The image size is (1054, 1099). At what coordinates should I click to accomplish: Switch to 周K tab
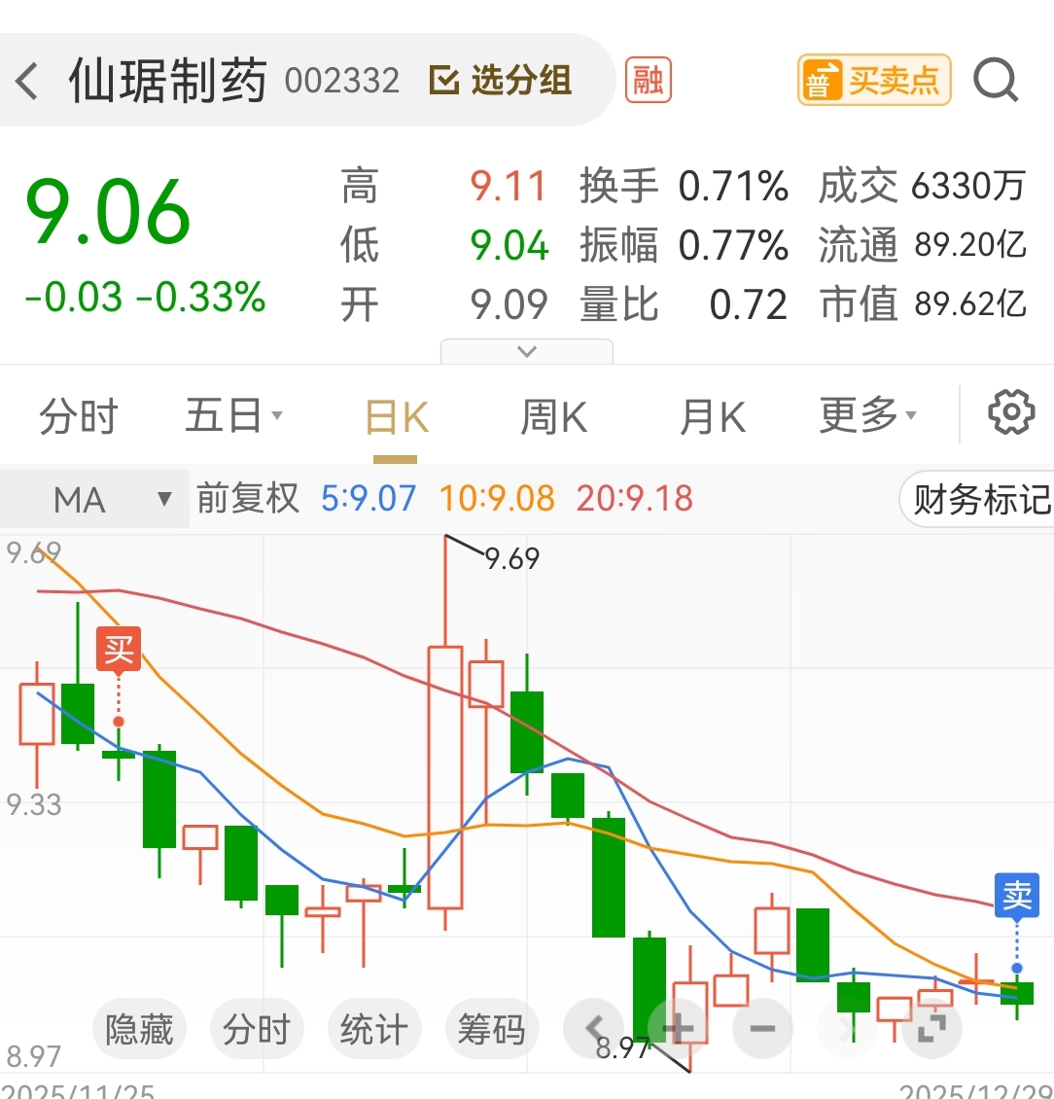point(553,418)
